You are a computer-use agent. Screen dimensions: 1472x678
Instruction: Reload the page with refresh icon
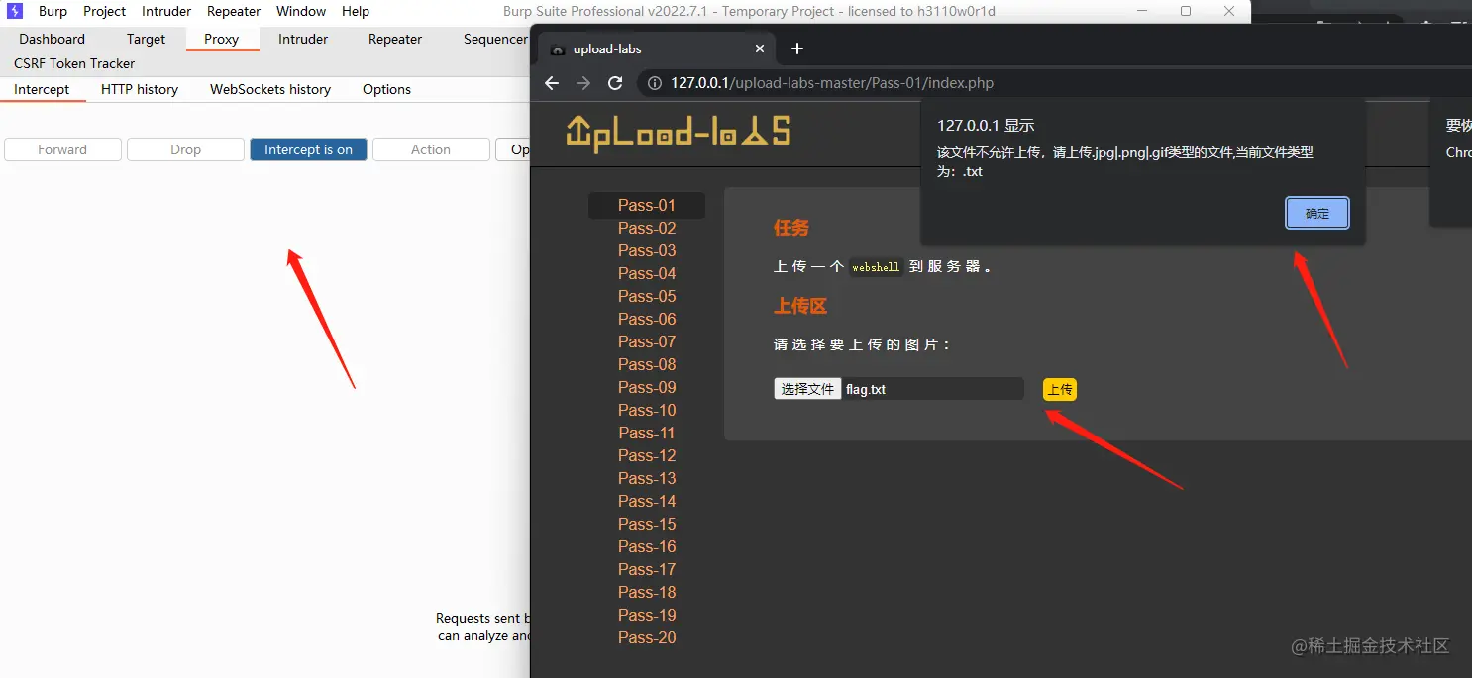(615, 83)
